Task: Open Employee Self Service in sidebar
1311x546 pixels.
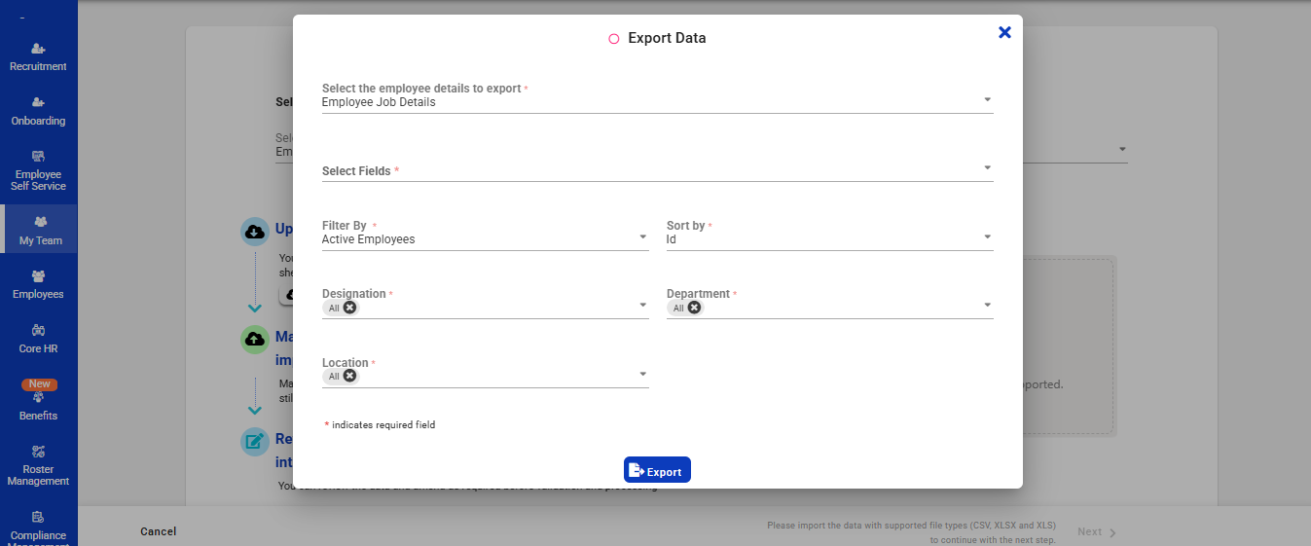Action: click(38, 156)
